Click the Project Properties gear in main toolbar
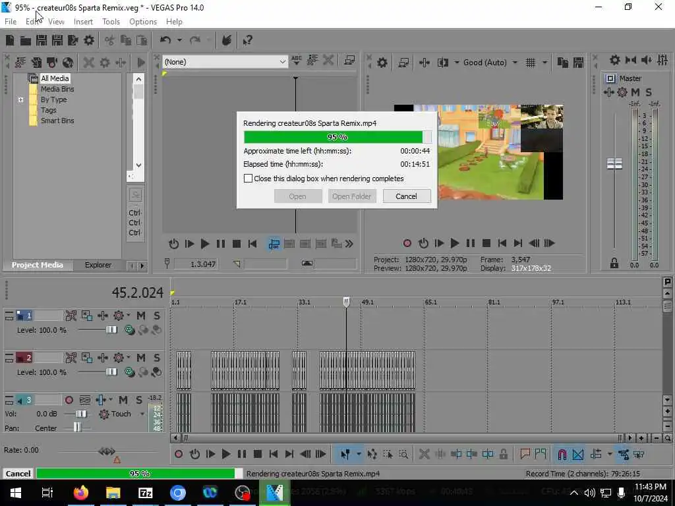The image size is (675, 506). [89, 40]
